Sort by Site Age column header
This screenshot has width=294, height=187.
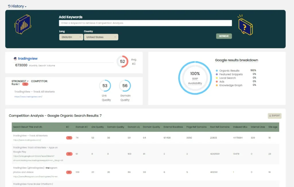[x=273, y=127]
